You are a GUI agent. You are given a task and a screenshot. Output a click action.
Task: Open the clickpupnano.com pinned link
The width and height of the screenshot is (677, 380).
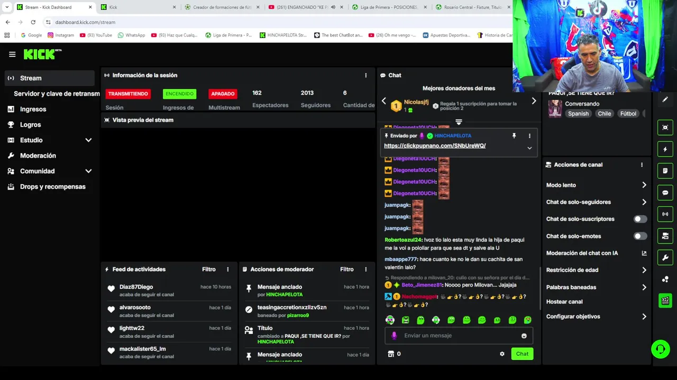435,146
